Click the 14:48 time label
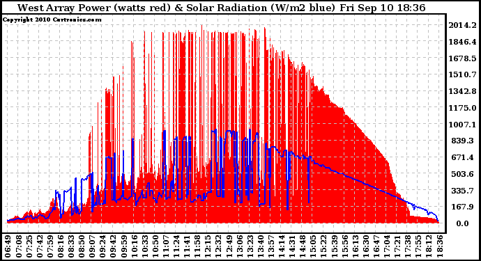This screenshot has height=261, width=481. pos(303,246)
